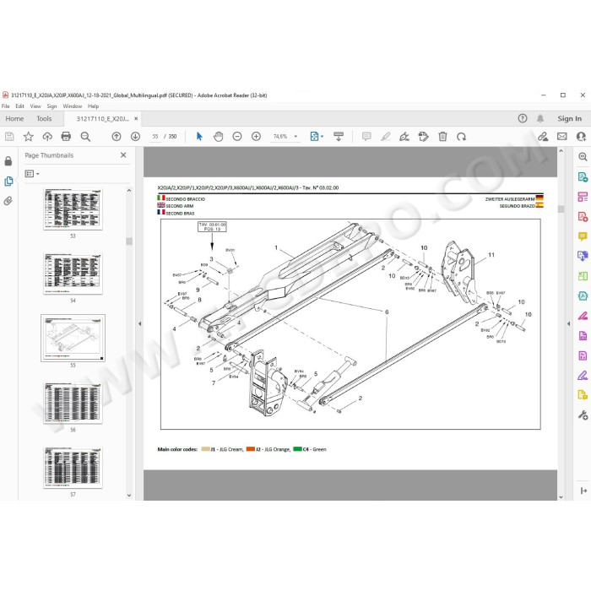Delete with the trash can icon

pyautogui.click(x=443, y=137)
